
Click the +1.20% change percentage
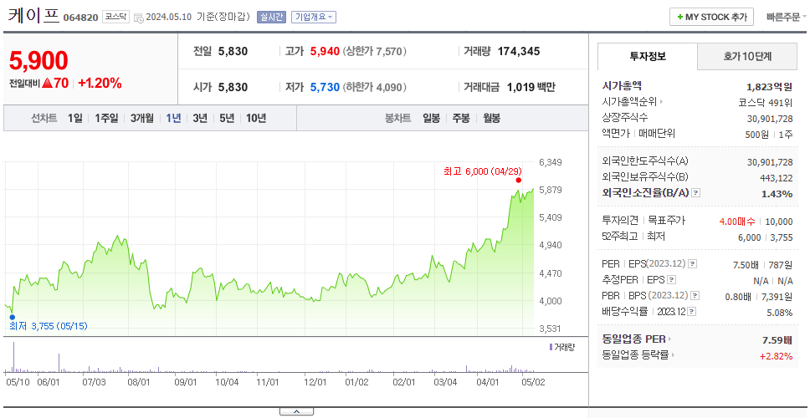pyautogui.click(x=100, y=83)
